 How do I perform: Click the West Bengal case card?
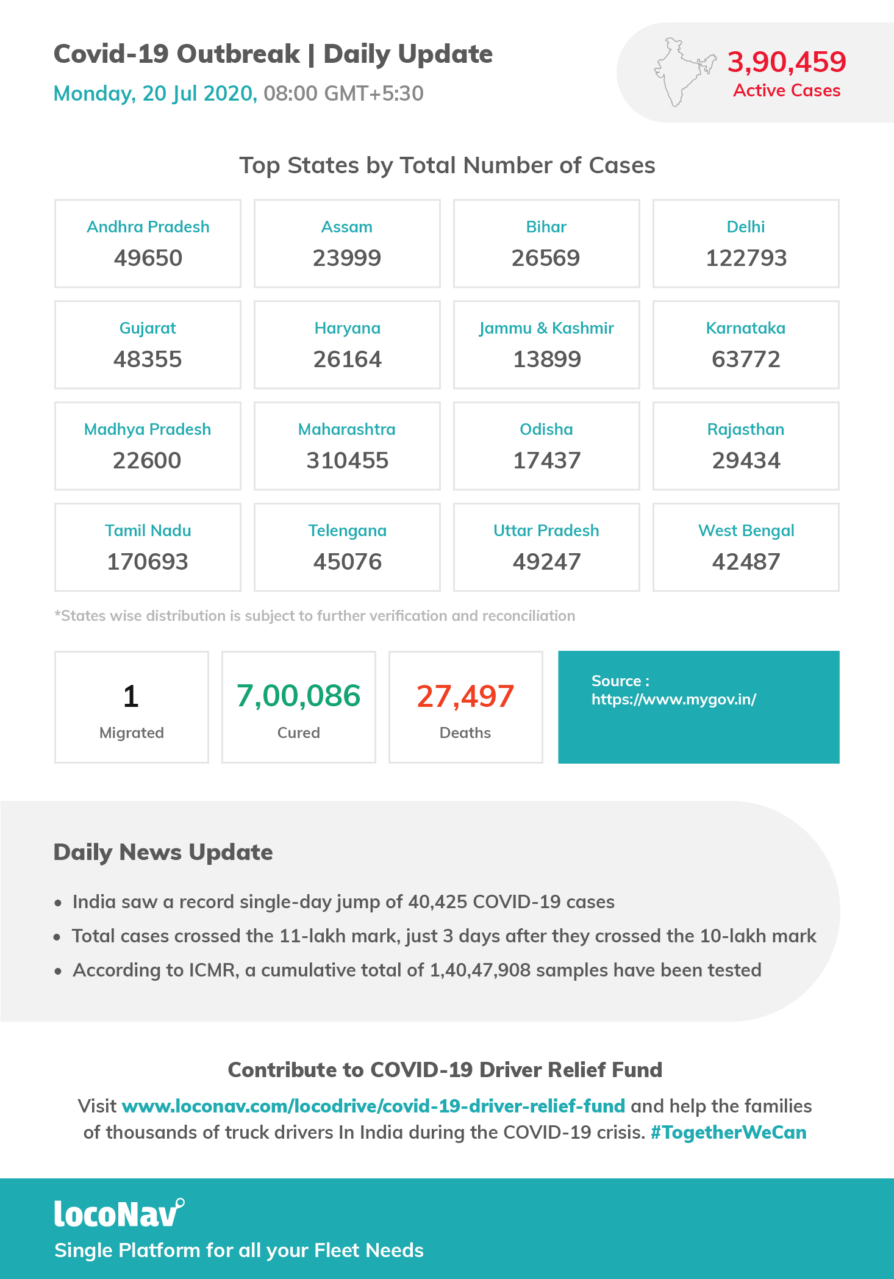(746, 546)
